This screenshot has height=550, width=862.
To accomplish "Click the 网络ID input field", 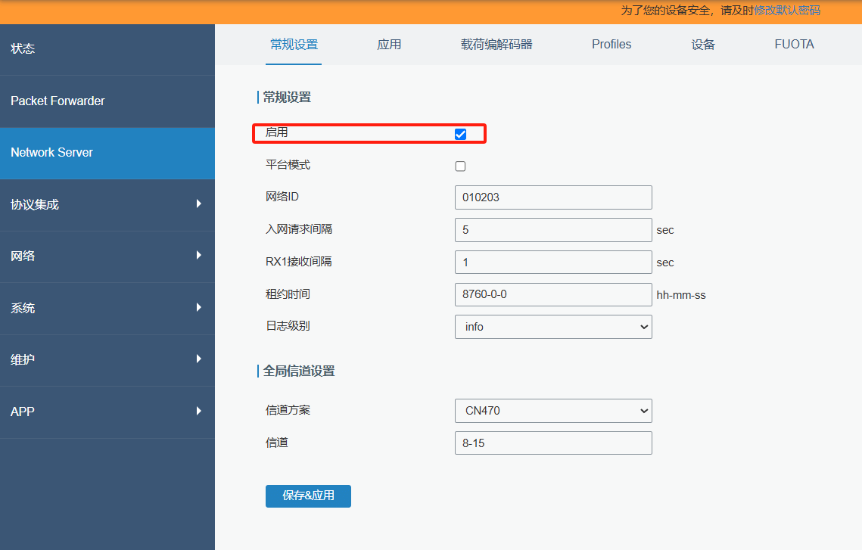I will coord(552,197).
